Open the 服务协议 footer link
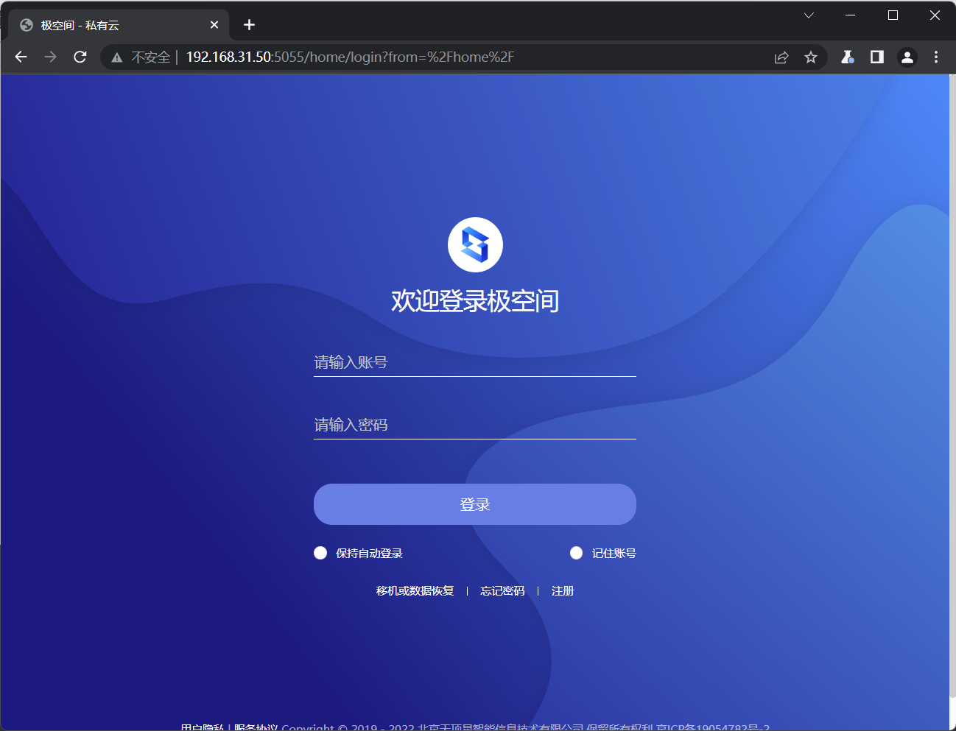Screen dimensions: 956x731 pyautogui.click(x=256, y=727)
